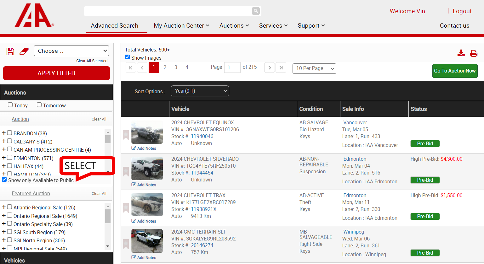Pre-Bid on the GMC Terrain
This screenshot has width=484, height=264.
pos(425,253)
